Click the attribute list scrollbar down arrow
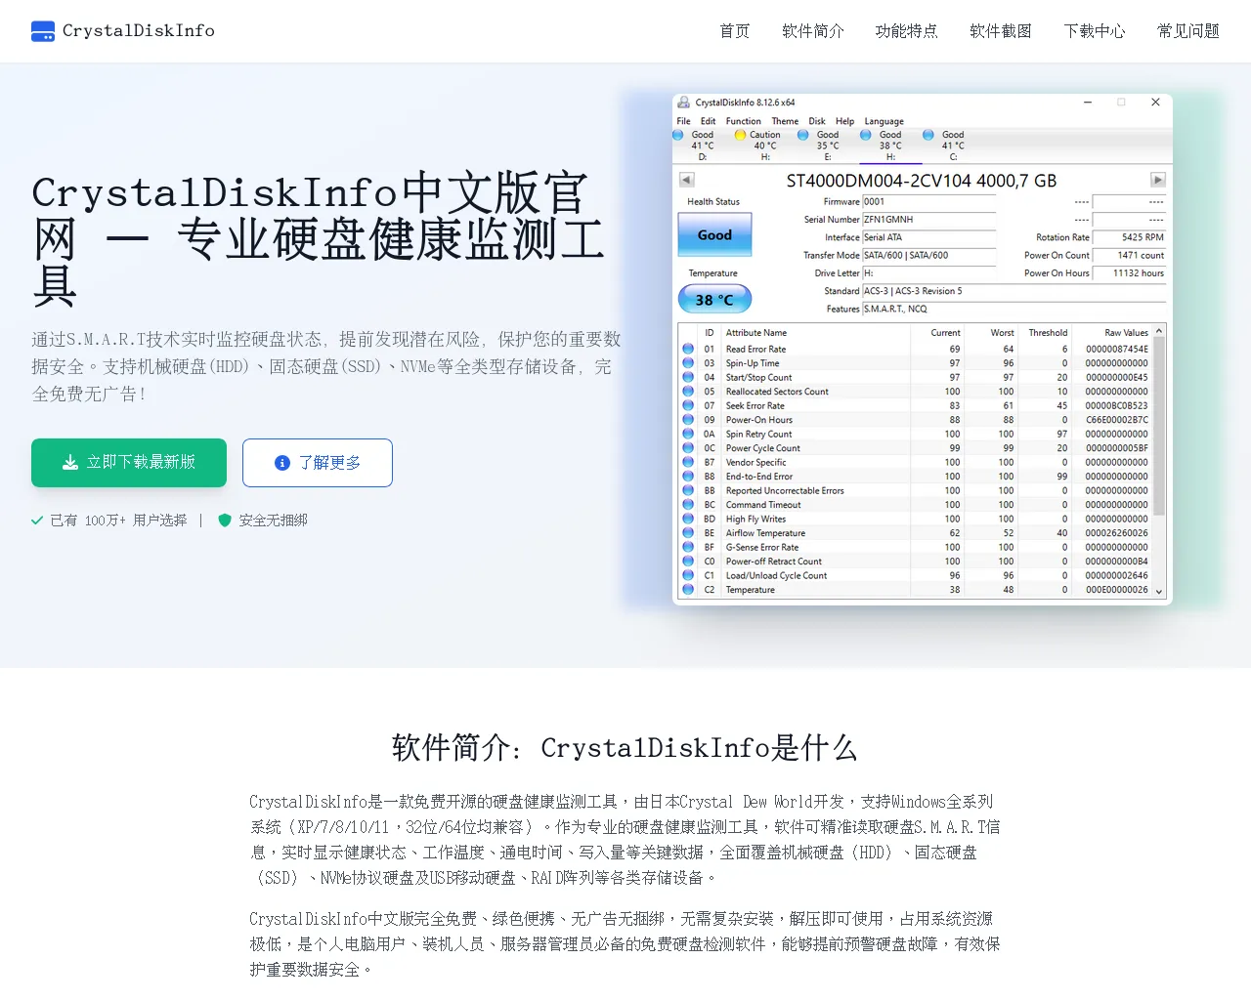1251x1000 pixels. point(1159,591)
